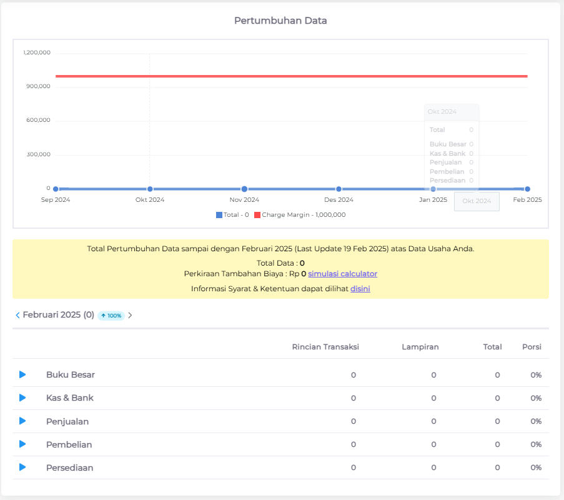Go to previous month arrow
The width and height of the screenshot is (564, 500).
(x=17, y=315)
